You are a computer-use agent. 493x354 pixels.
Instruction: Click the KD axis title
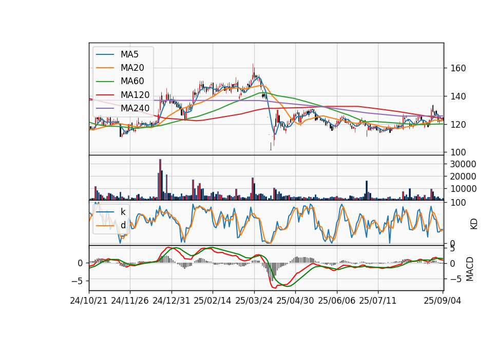tap(474, 224)
